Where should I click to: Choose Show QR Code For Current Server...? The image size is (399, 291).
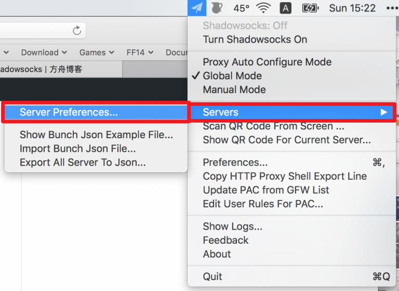coord(291,140)
